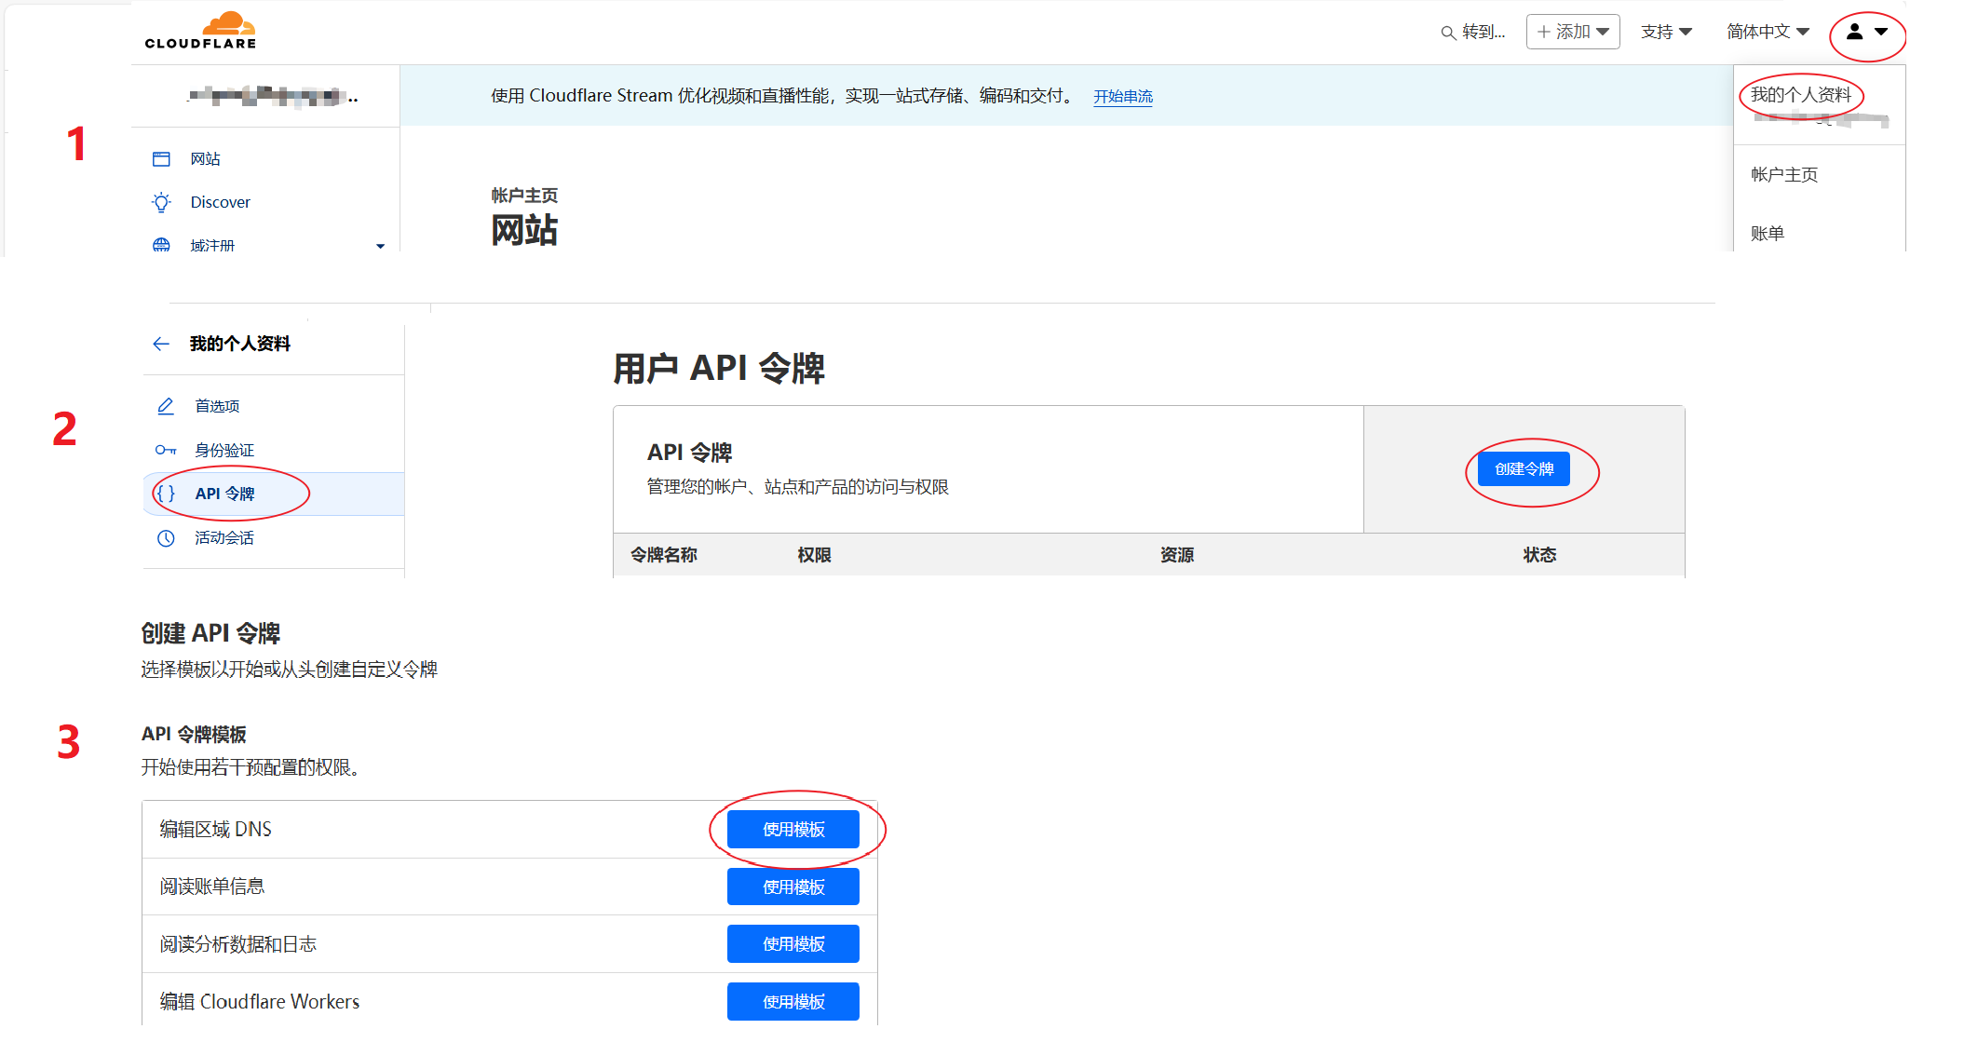
Task: Click the 首选项 pencil icon
Action: click(166, 406)
